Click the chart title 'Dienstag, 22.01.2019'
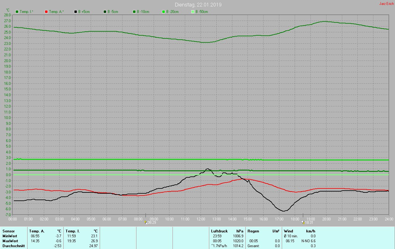This screenshot has width=395, height=249. pyautogui.click(x=198, y=5)
